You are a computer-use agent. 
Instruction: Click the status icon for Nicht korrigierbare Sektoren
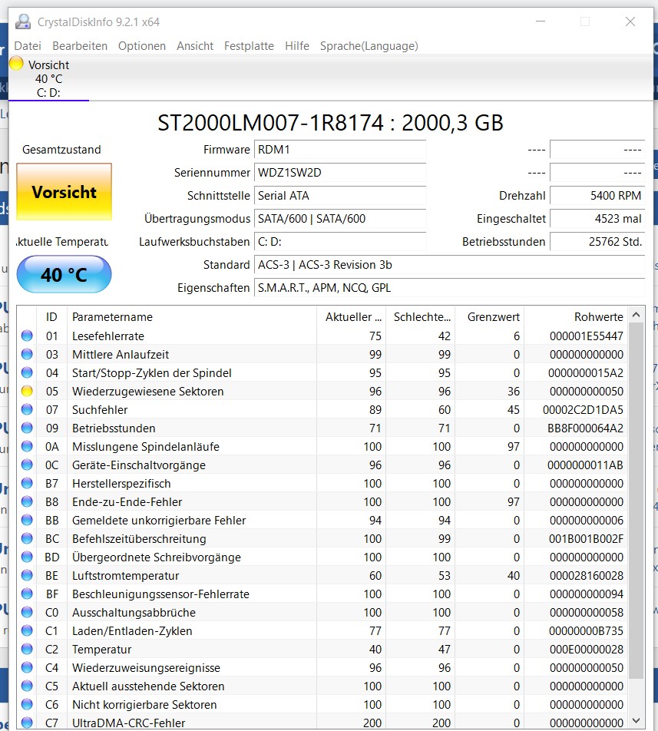(27, 704)
